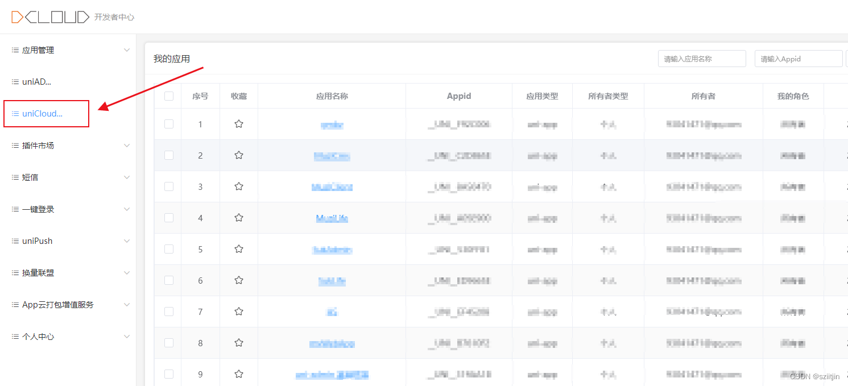Expand the uniPush chevron
Screen dimensions: 848x386
click(127, 241)
